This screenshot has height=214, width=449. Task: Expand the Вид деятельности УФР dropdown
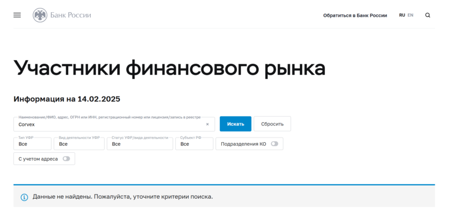point(79,144)
